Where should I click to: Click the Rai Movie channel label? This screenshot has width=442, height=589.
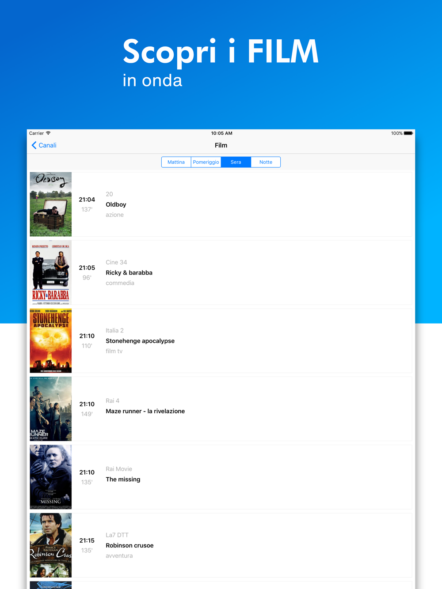119,469
